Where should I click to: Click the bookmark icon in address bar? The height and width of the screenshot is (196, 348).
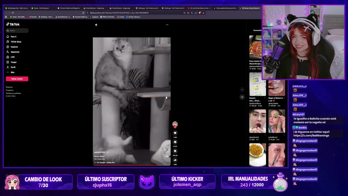(83, 13)
